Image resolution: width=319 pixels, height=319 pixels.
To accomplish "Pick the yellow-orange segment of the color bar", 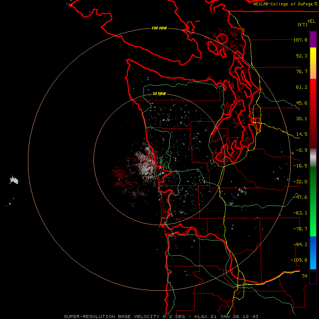I will [313, 63].
